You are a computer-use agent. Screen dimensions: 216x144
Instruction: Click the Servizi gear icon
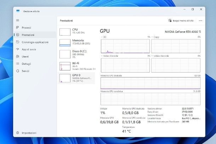pos(18,71)
